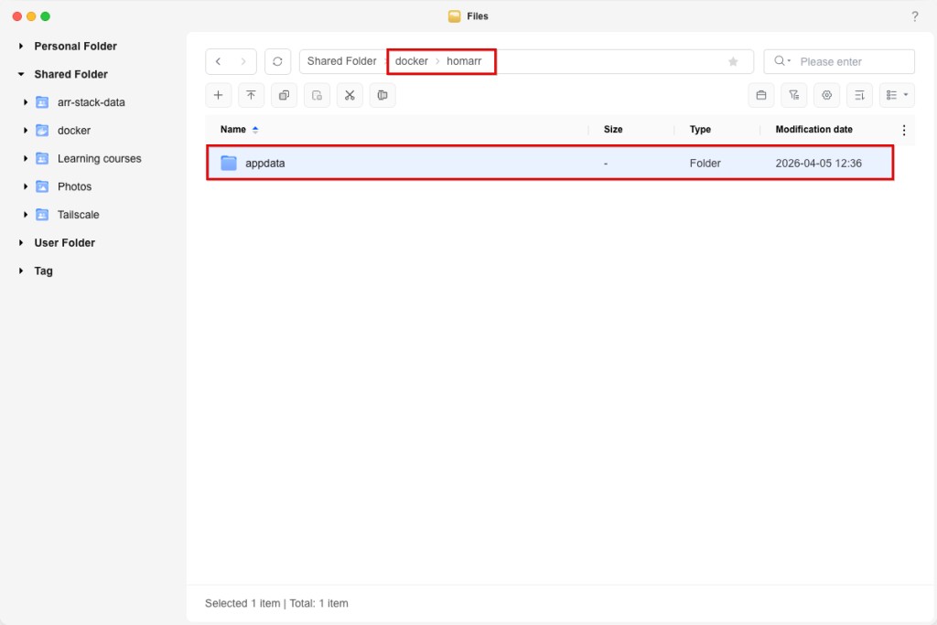Click the back navigation arrow
Screen dimensions: 937x625
[218, 61]
